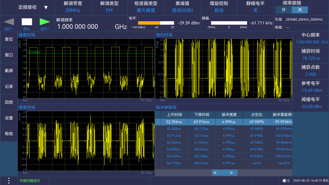Image resolution: width=329 pixels, height=185 pixels.
Task: Click the -61.711 kHz deviation readout
Action: point(261,23)
